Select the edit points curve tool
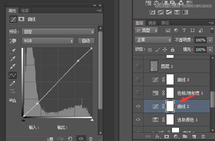Screen dimensions: 215x141 pos(13,75)
